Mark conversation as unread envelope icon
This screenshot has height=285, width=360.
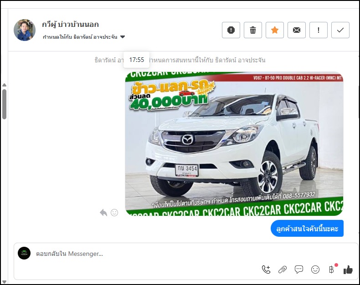pyautogui.click(x=297, y=30)
